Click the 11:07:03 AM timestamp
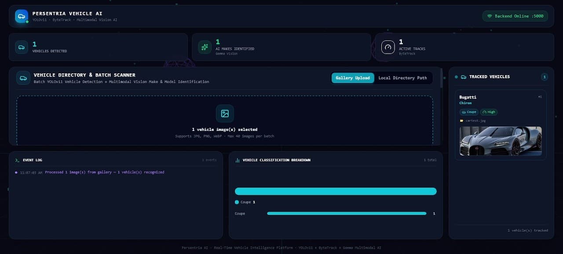The height and width of the screenshot is (254, 563). click(x=31, y=173)
